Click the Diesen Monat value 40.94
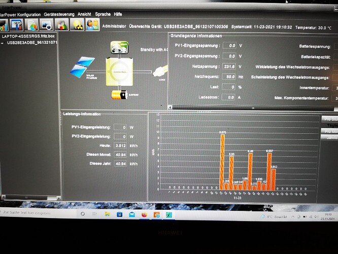The image size is (338, 254). point(120,155)
